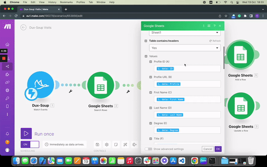The image size is (267, 167).
Task: Toggle the Profile ID (A) checkbox
Action: (x=150, y=62)
